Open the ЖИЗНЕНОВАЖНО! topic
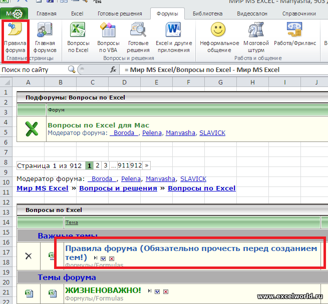Viewport: 328px width, 304px height. tap(103, 290)
